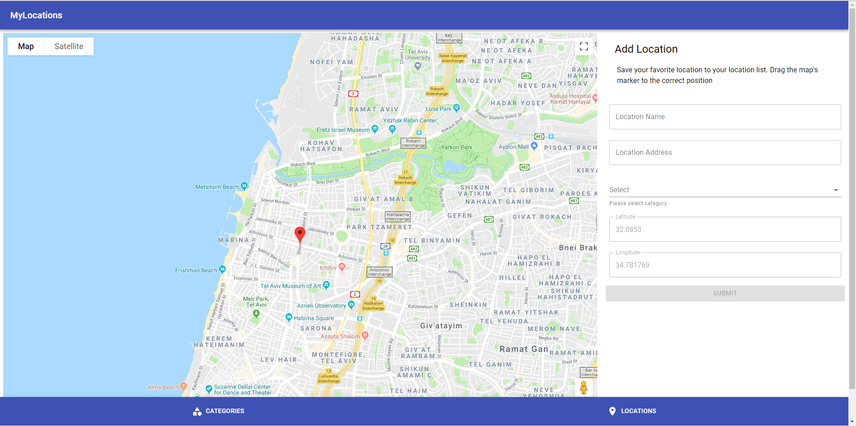
Task: Click the Longitude field
Action: [x=725, y=265]
